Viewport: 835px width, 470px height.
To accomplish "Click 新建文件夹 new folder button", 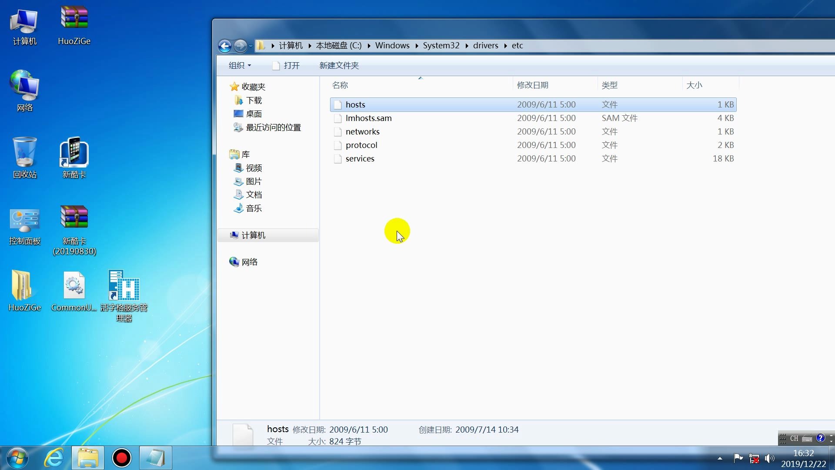I will point(339,65).
